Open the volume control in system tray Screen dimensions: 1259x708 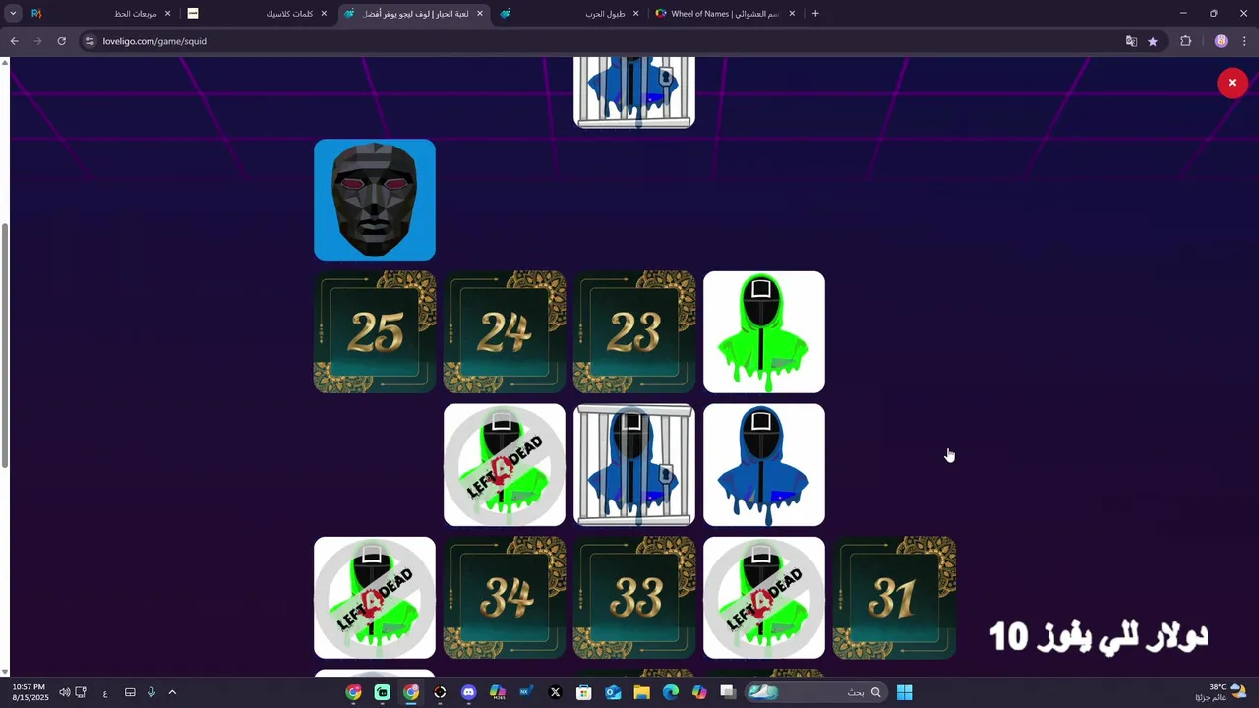pyautogui.click(x=64, y=692)
